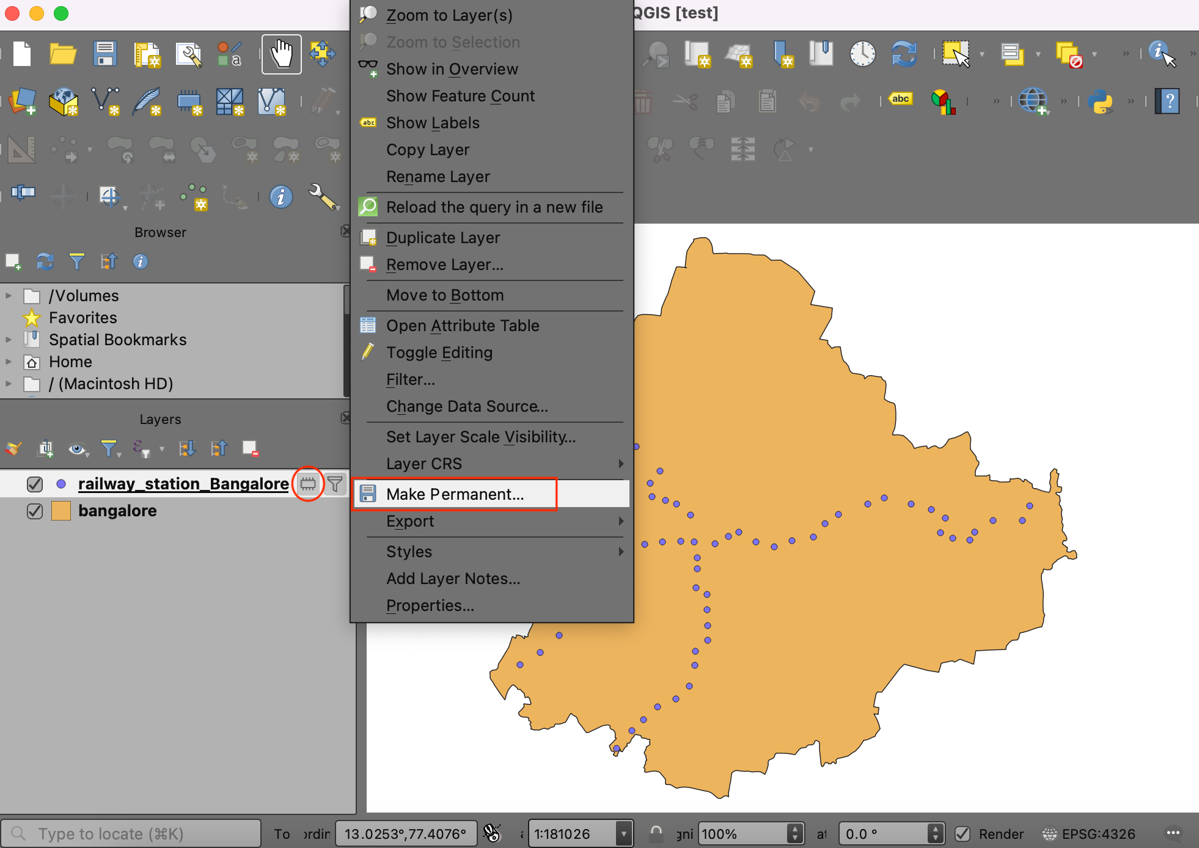This screenshot has height=848, width=1199.
Task: Click EPSG:4326 CRS button
Action: point(1089,833)
